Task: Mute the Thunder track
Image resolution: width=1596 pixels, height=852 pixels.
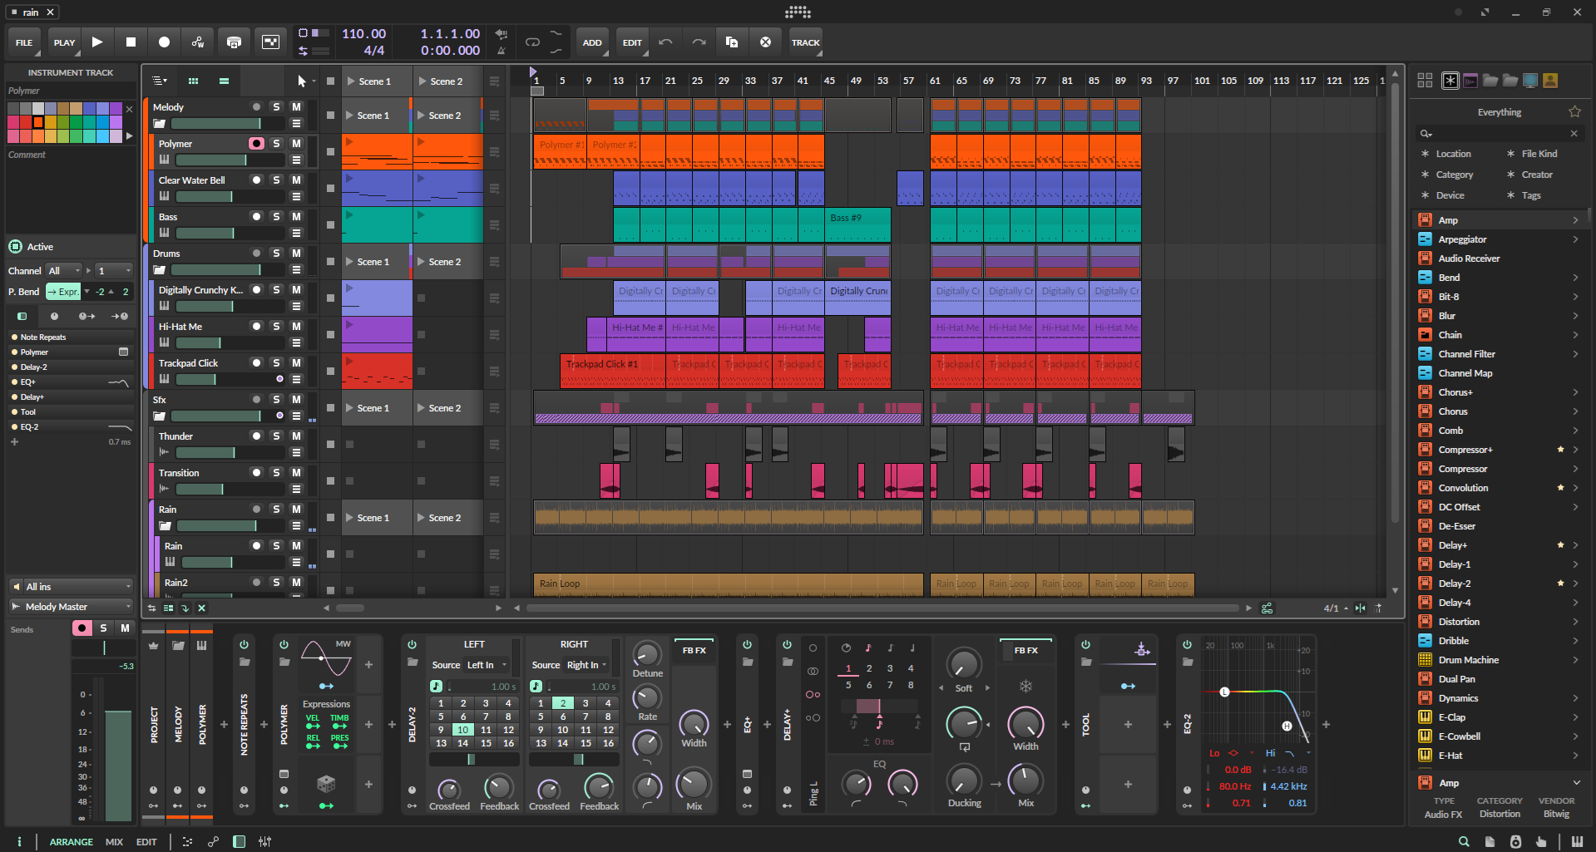Action: [x=296, y=436]
